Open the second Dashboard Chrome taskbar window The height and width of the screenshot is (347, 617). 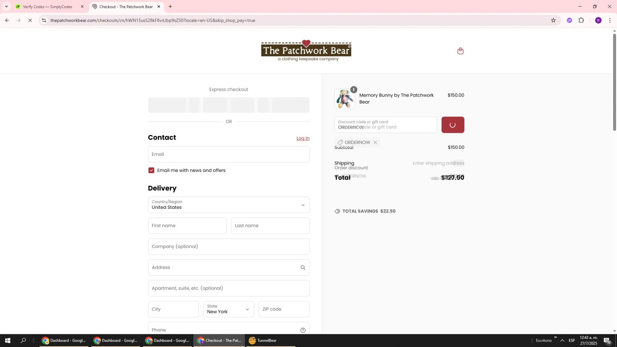(116, 340)
